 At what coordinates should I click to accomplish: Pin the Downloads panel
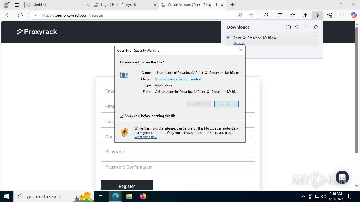click(316, 27)
